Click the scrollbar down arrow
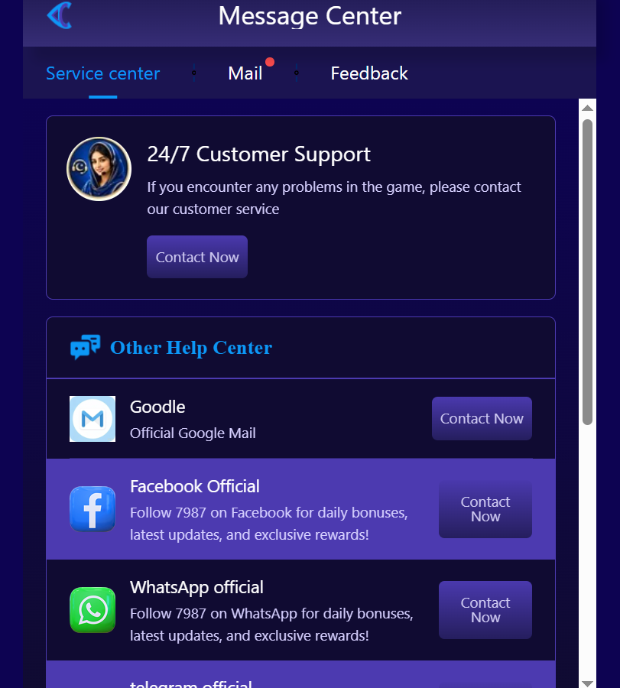 588,683
